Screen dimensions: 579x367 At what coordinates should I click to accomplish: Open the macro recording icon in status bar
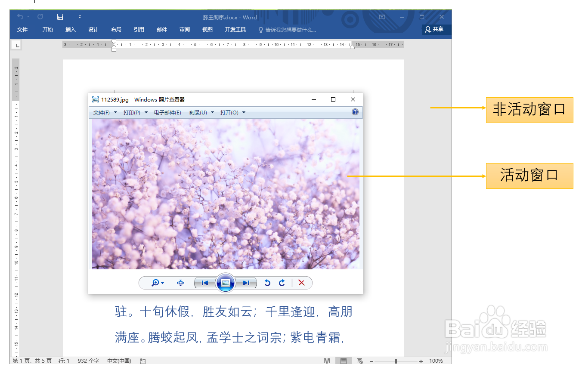pyautogui.click(x=142, y=361)
